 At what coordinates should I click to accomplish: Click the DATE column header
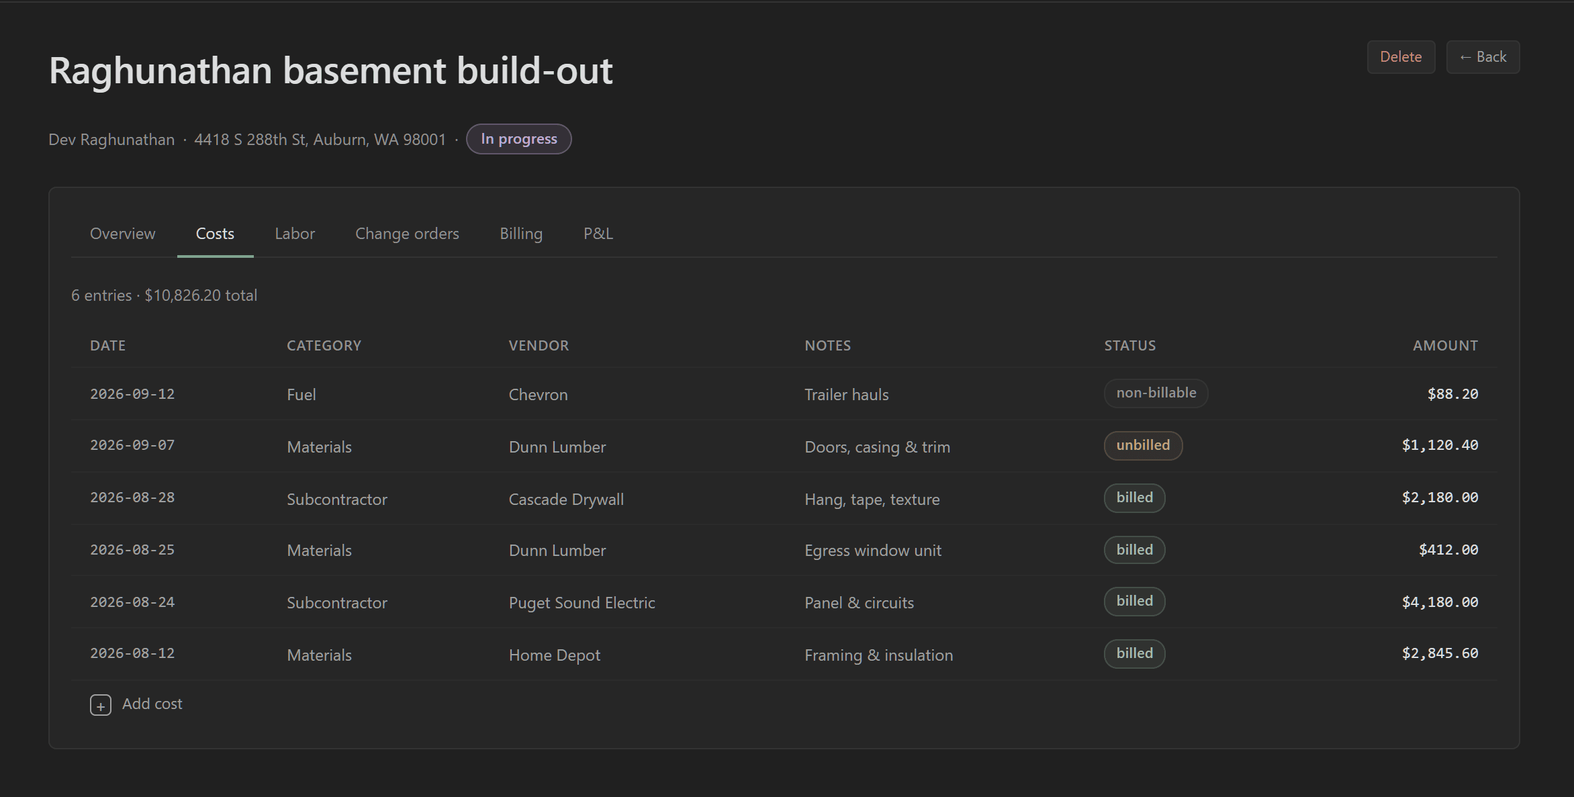coord(108,346)
